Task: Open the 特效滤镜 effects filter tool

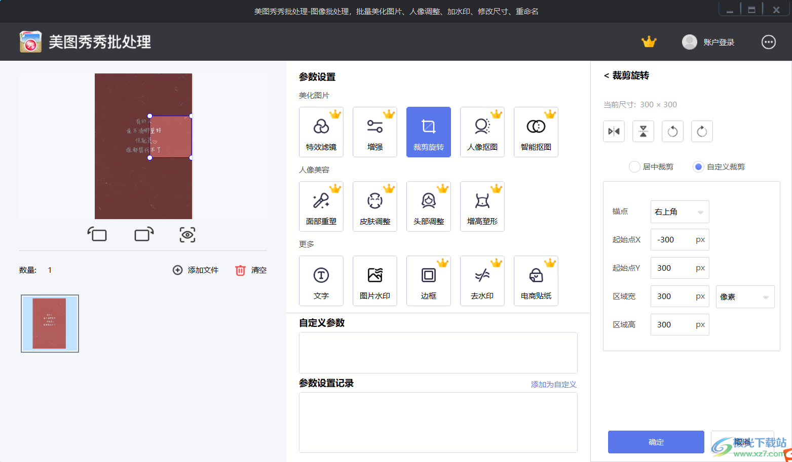Action: point(321,132)
